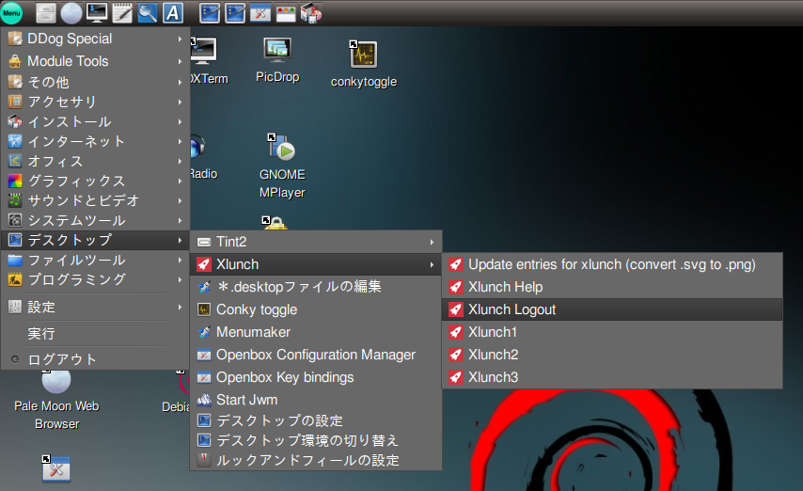Click the window icon with red, orange, green dots
This screenshot has height=491, width=803.
pos(286,13)
